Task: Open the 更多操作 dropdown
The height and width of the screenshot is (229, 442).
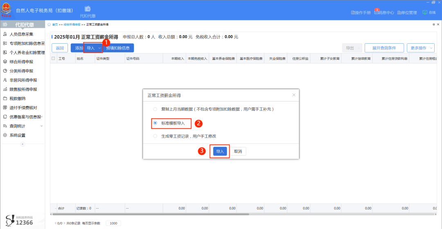Action: [x=420, y=48]
